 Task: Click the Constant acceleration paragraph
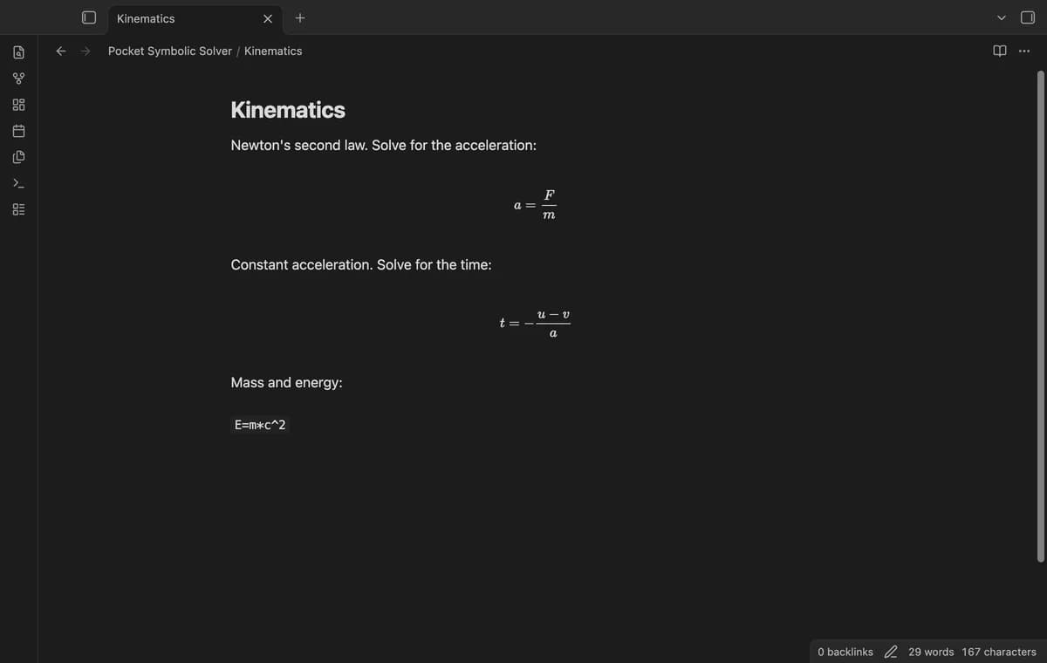pyautogui.click(x=360, y=264)
